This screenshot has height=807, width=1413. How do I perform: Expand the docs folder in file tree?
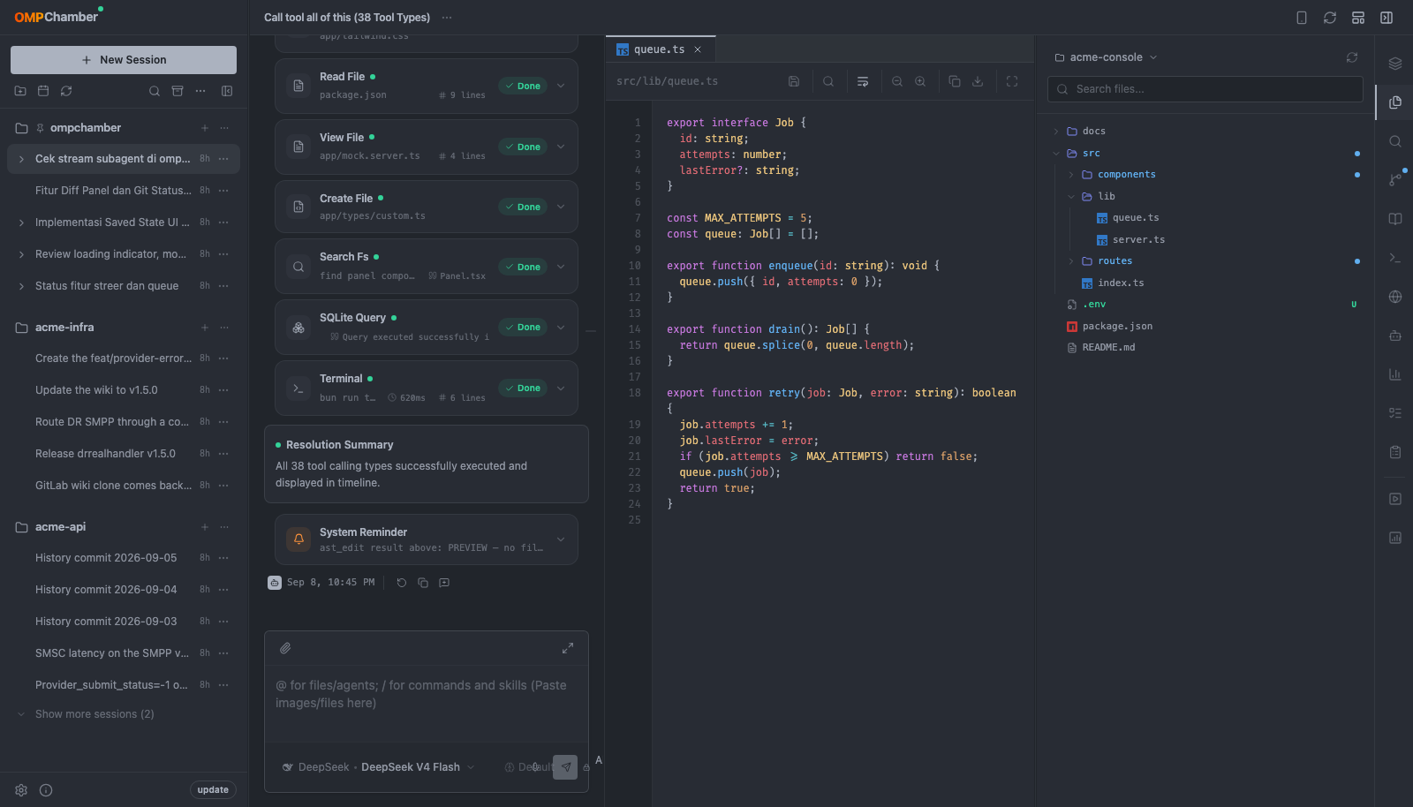(x=1056, y=132)
